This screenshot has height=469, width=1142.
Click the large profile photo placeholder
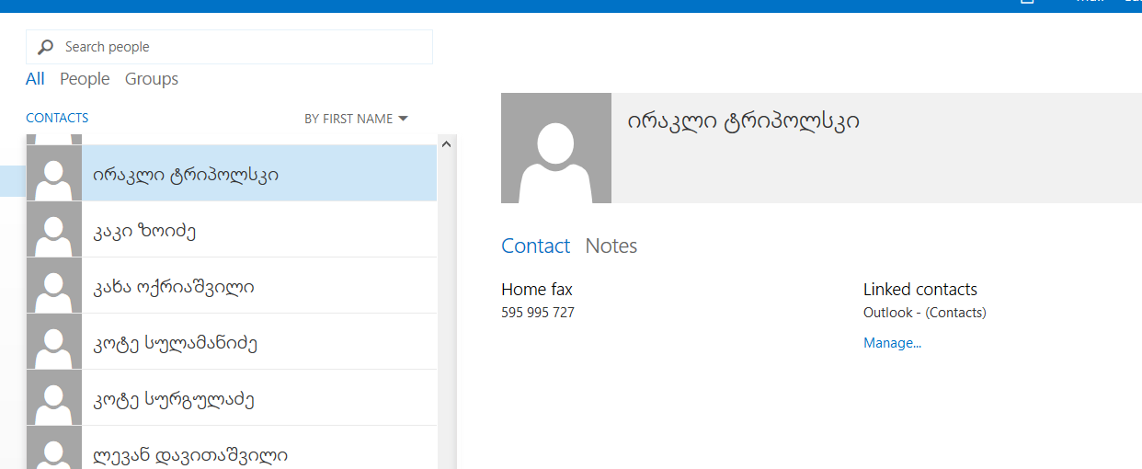coord(555,148)
